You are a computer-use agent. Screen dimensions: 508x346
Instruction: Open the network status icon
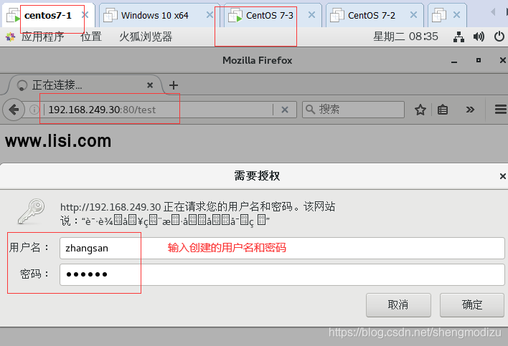coord(458,37)
